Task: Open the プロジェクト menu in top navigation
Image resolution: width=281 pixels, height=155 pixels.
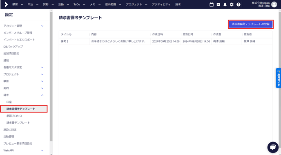Action: tap(136, 4)
